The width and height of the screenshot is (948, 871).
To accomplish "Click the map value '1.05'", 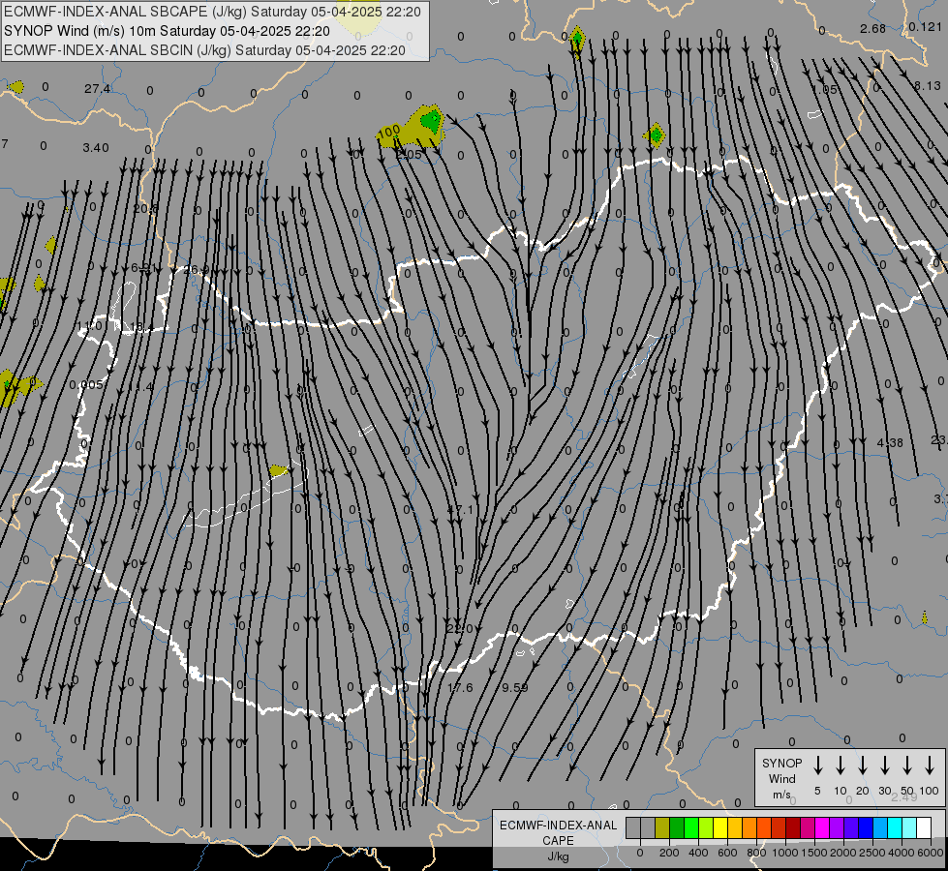I will (x=825, y=89).
